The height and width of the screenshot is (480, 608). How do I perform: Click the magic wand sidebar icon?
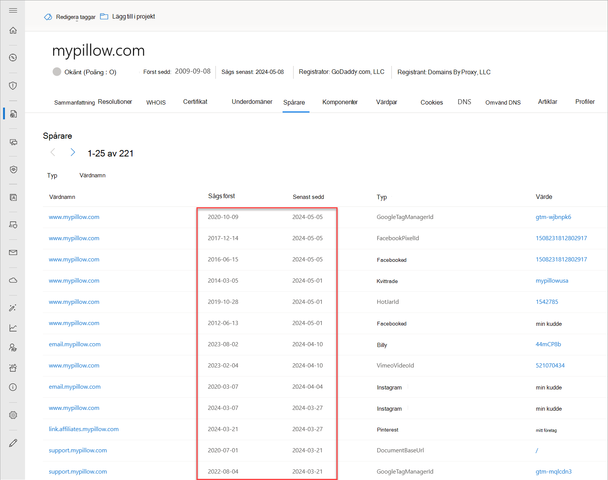pyautogui.click(x=13, y=308)
